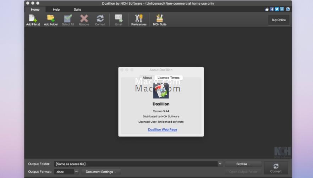Click the Output Format: label
Image resolution: width=313 pixels, height=178 pixels.
click(40, 172)
